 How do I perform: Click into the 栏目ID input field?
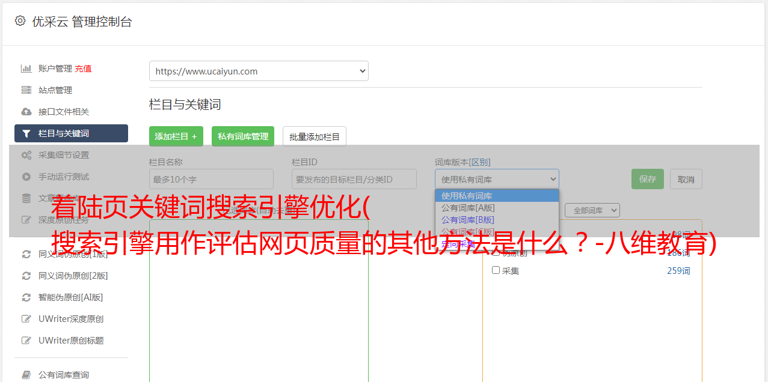(x=354, y=179)
